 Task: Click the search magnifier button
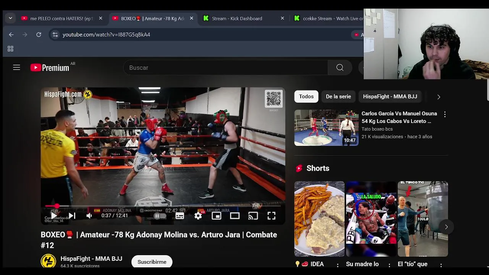[x=340, y=68]
